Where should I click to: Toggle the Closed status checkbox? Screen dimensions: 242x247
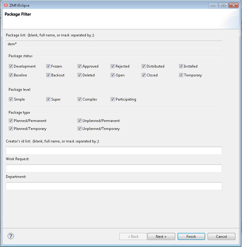coord(144,75)
